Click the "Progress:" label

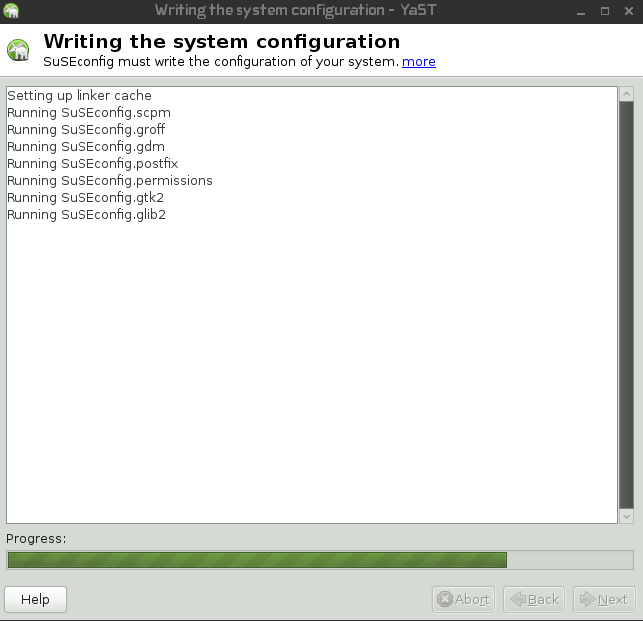[36, 538]
